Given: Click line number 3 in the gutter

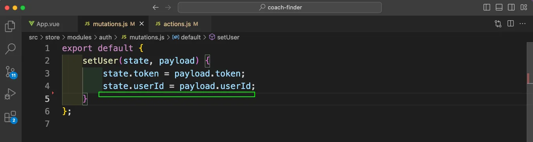Looking at the screenshot, I should [x=47, y=73].
